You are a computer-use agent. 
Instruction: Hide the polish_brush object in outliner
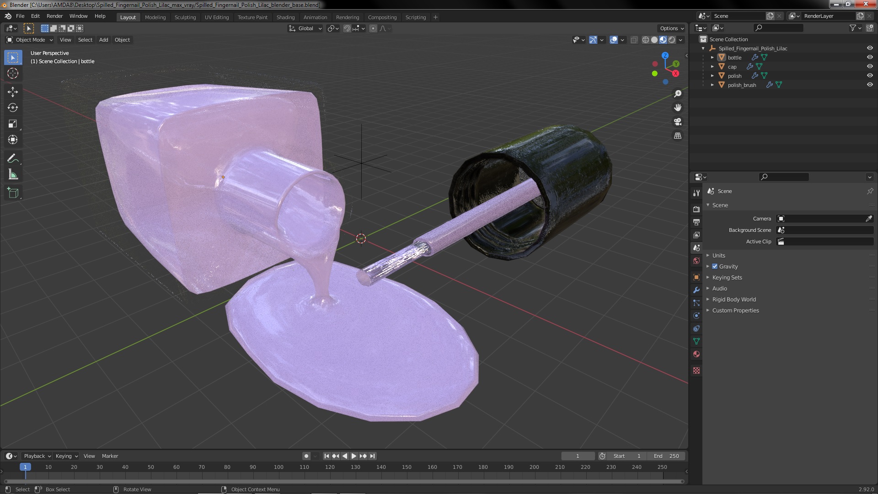[870, 85]
